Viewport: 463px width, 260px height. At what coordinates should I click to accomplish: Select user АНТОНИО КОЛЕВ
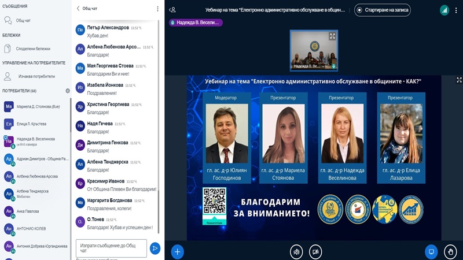pyautogui.click(x=36, y=228)
